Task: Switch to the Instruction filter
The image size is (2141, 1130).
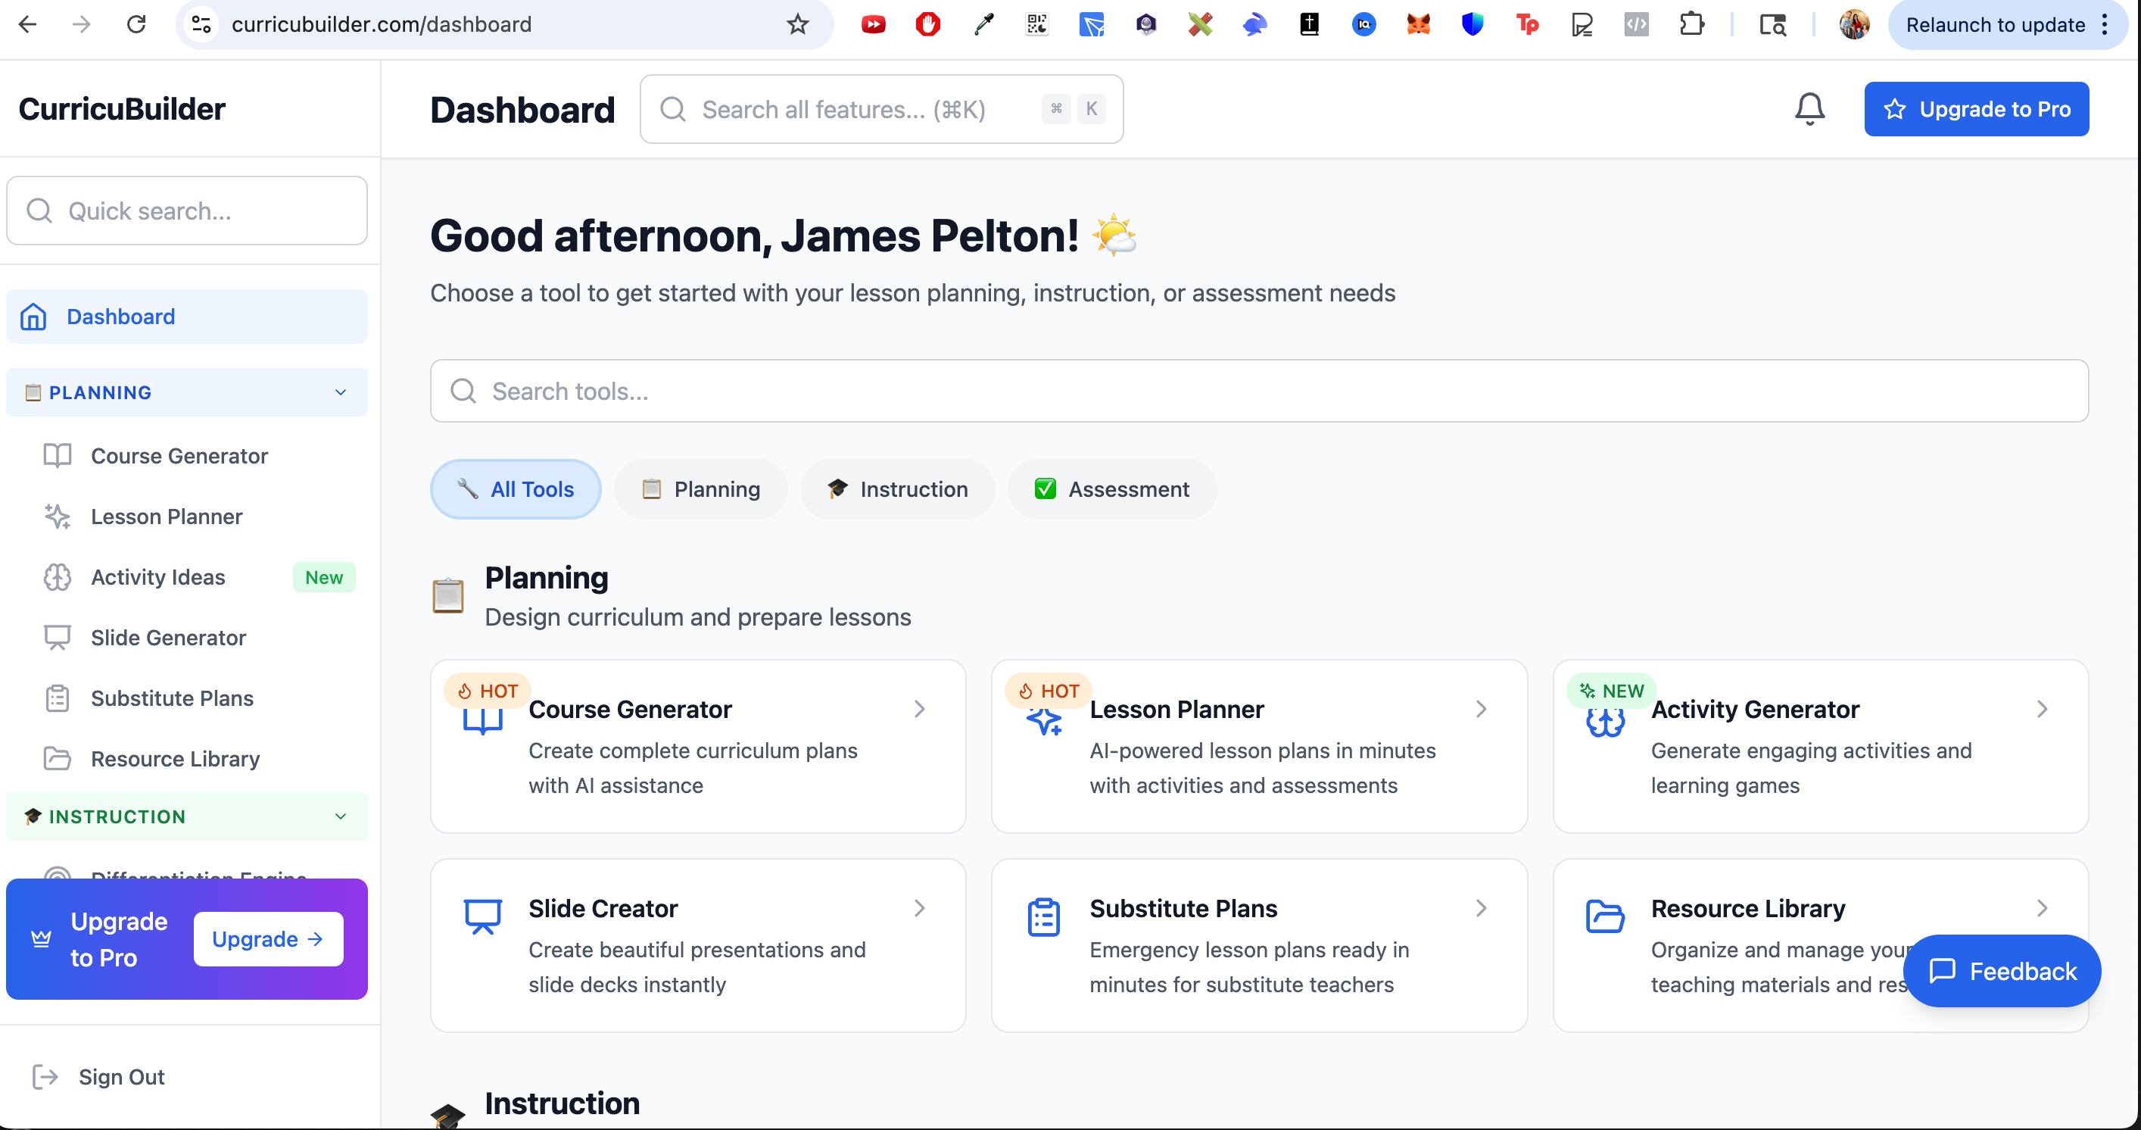Action: coord(898,489)
